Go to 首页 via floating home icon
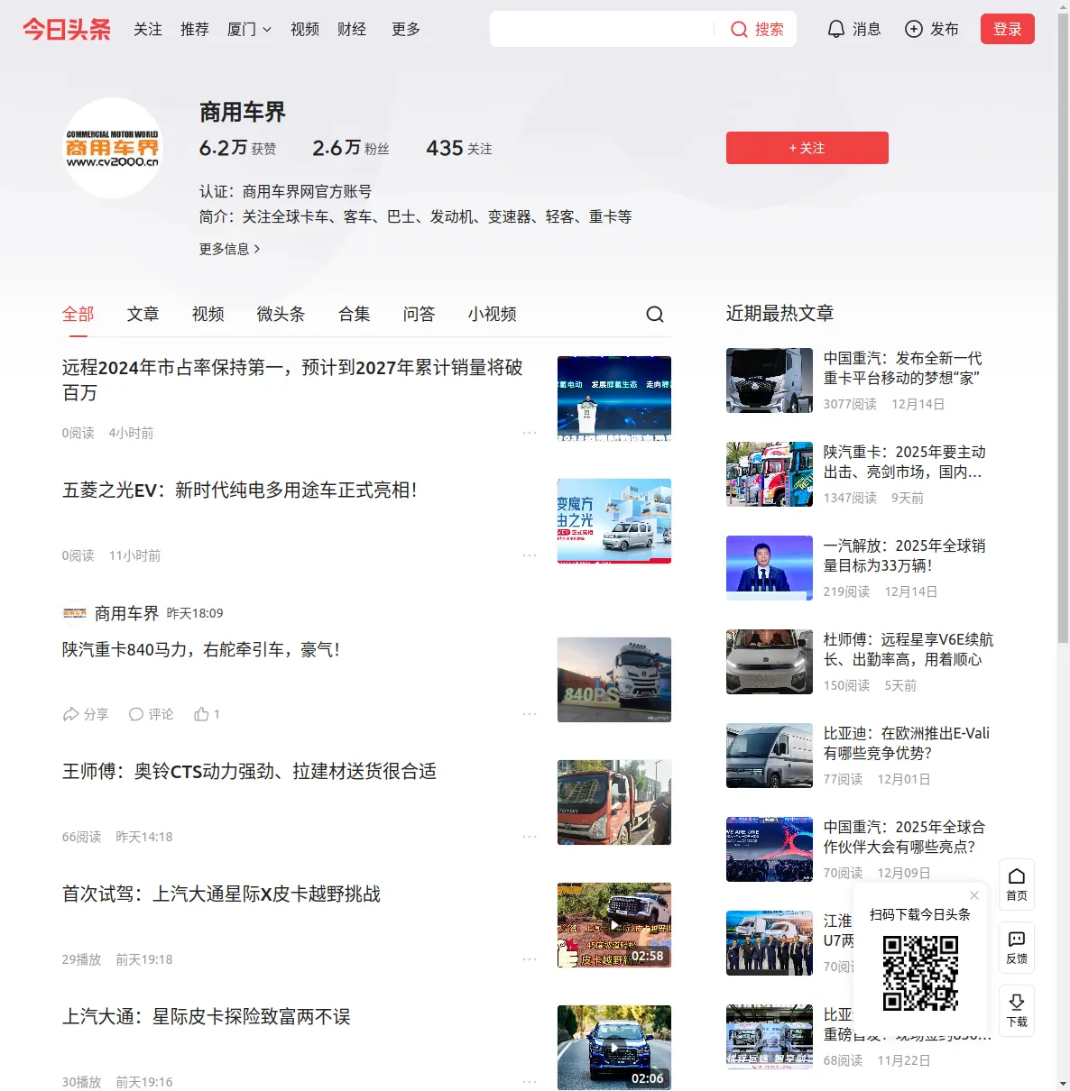Screen dimensions: 1070x1091 click(1017, 884)
